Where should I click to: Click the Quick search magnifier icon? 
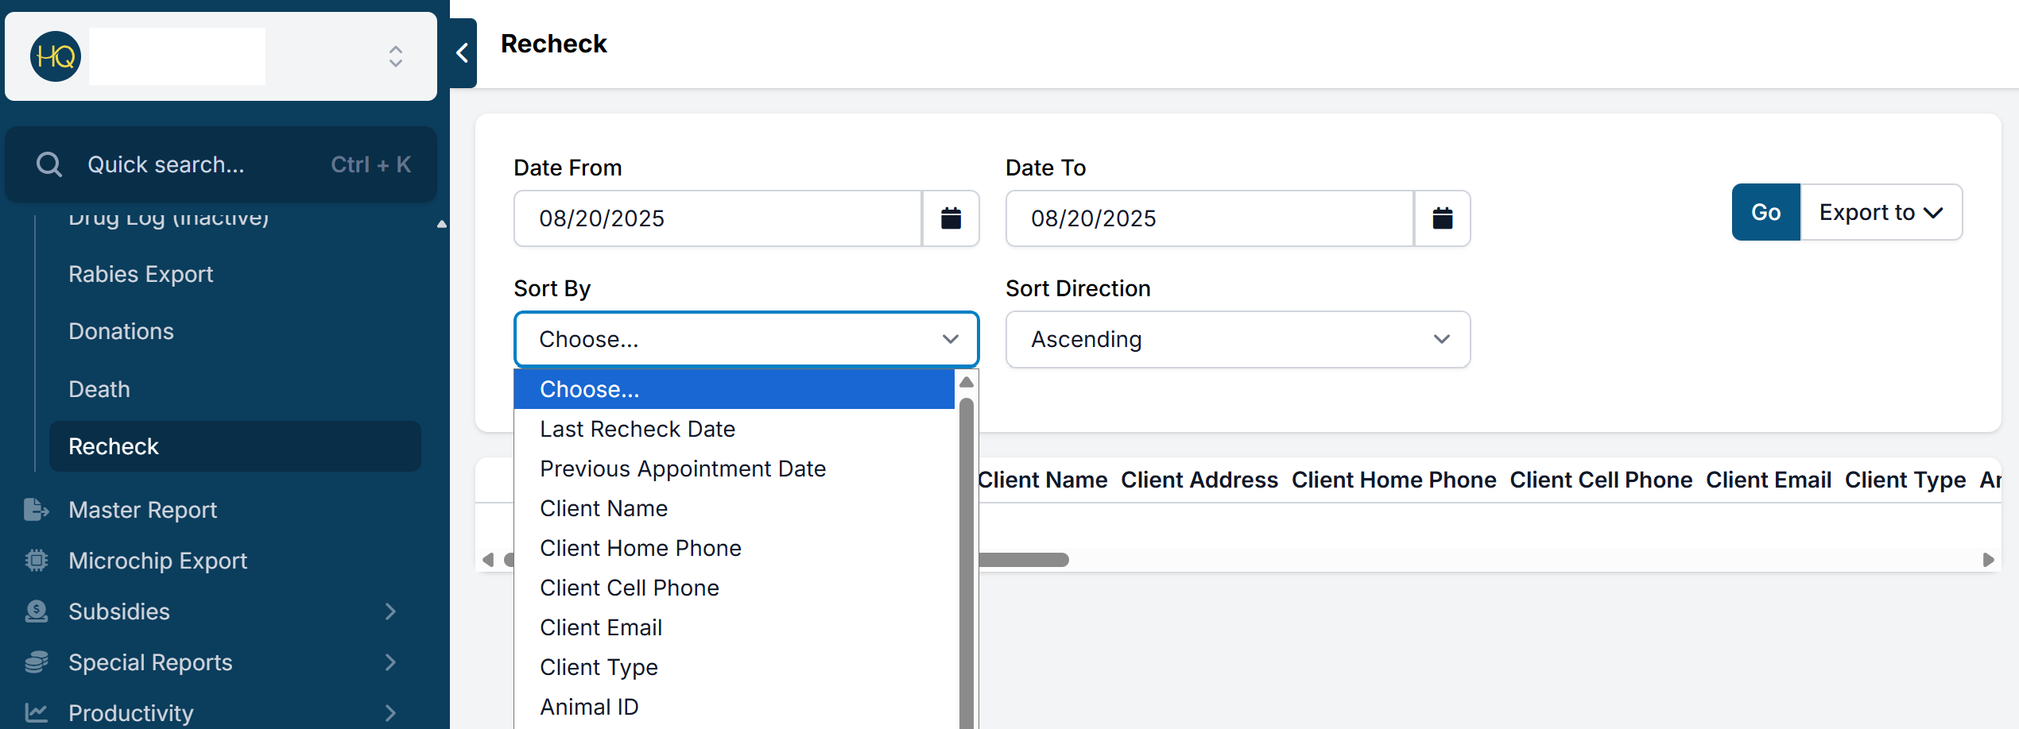49,164
